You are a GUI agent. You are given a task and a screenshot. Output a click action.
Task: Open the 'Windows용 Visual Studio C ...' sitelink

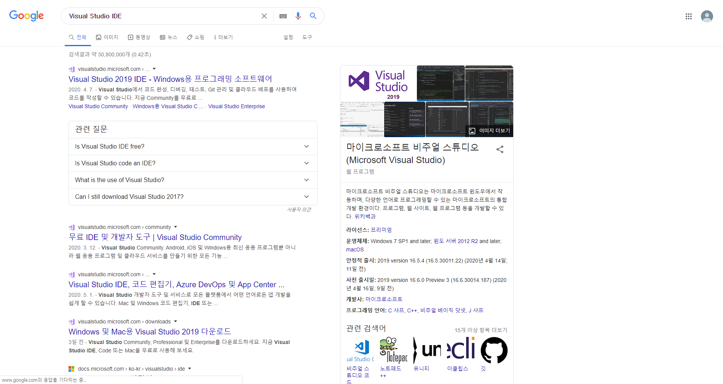click(x=168, y=107)
